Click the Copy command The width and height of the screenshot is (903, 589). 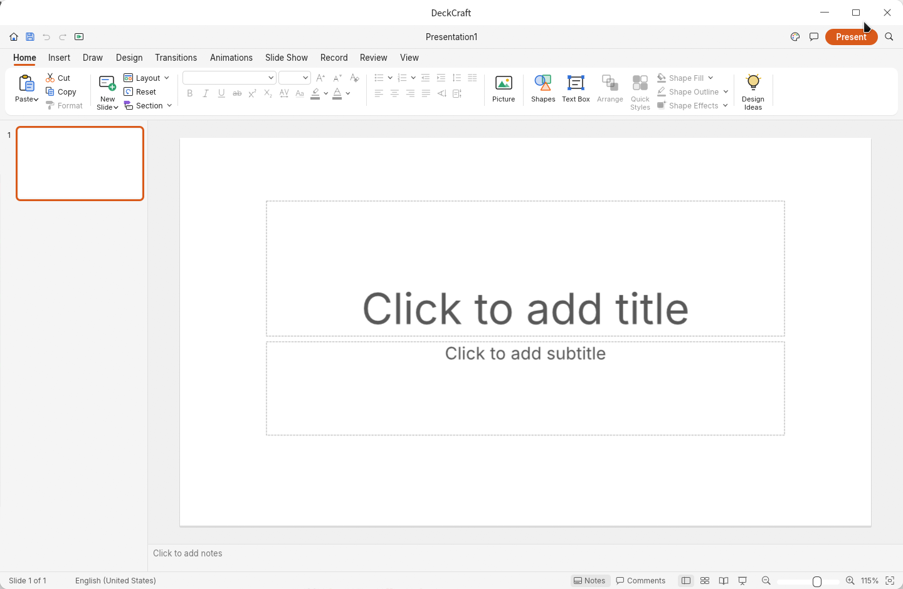click(x=61, y=92)
